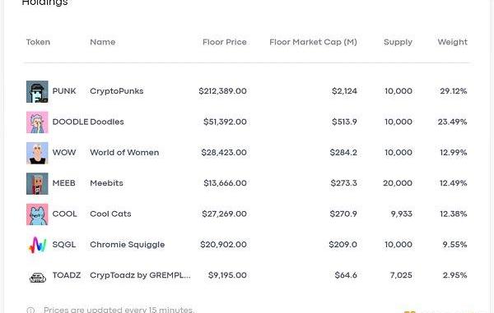Select the World of Women avatar icon

[x=37, y=153]
